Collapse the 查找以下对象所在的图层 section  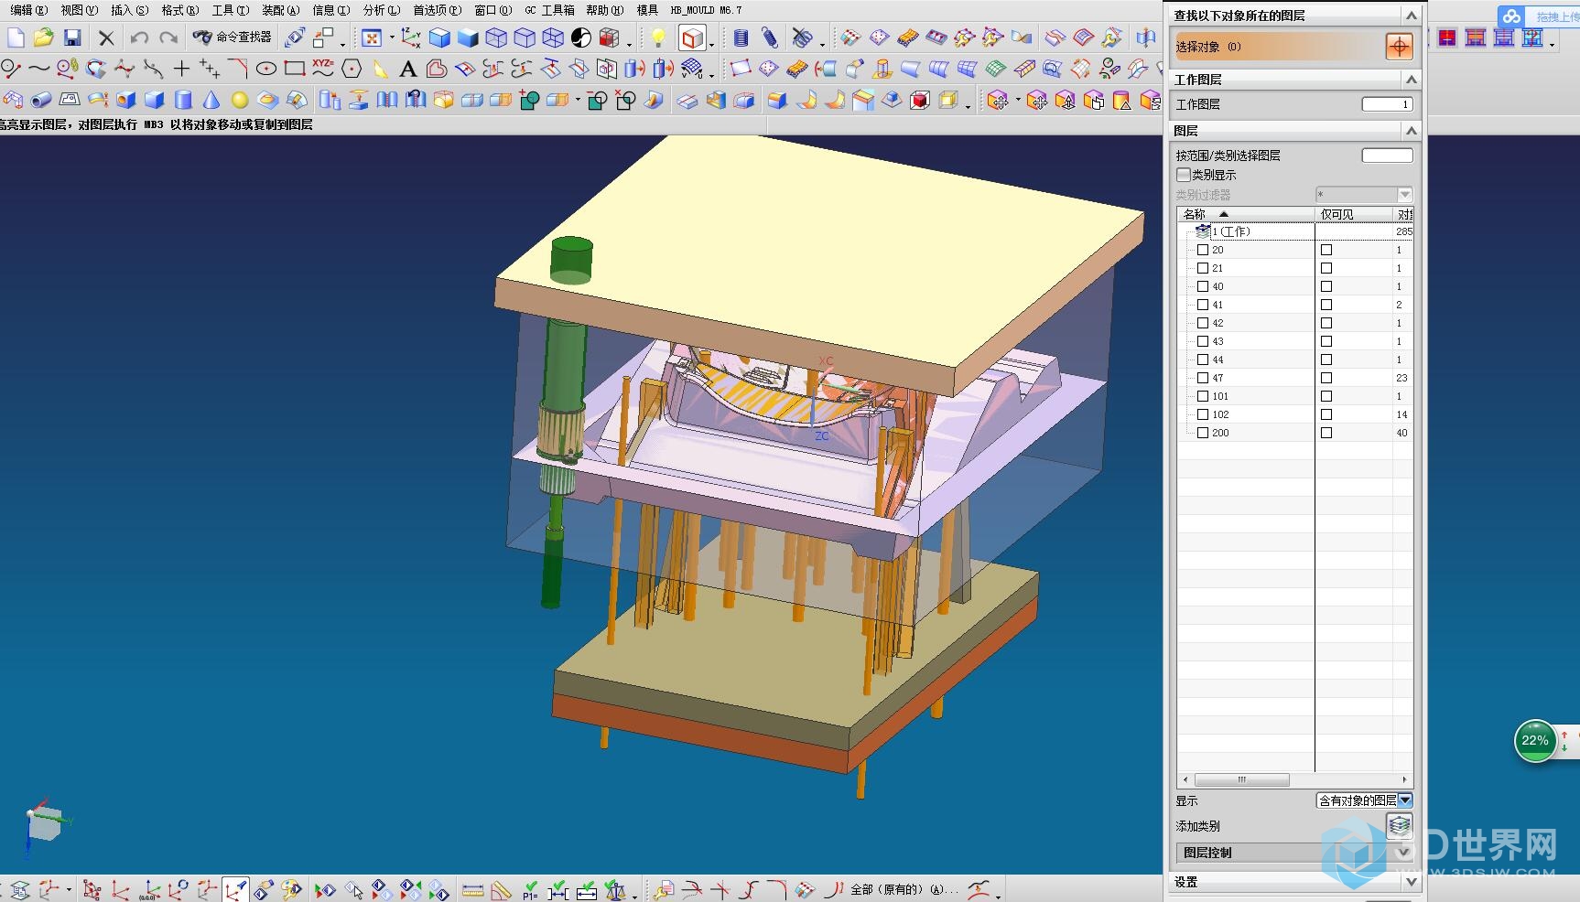tap(1411, 16)
